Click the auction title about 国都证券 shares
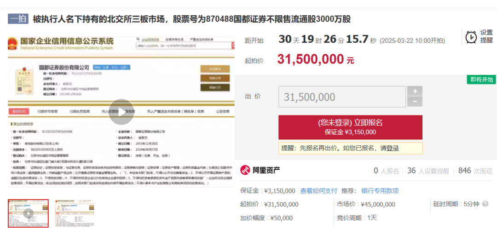Image resolution: width=497 pixels, height=235 pixels. coord(192,19)
